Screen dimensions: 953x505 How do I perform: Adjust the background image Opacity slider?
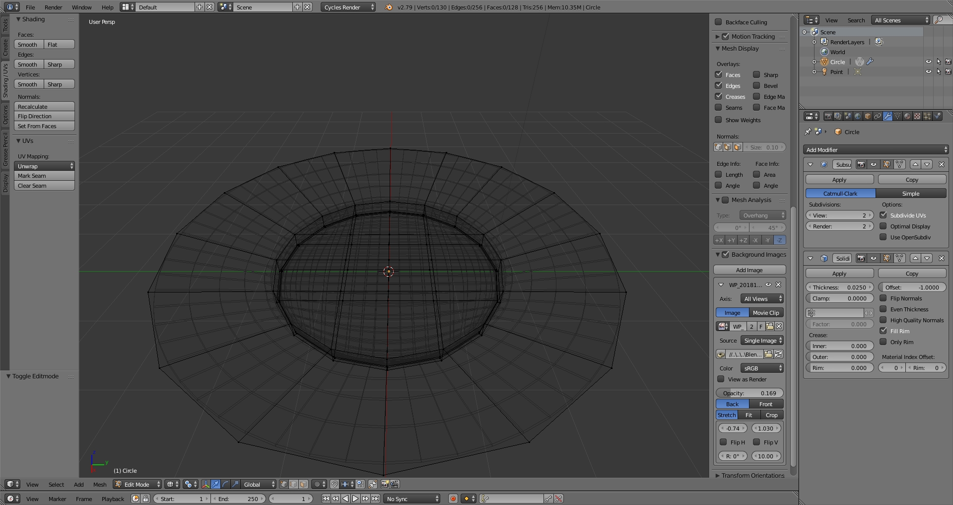point(749,393)
